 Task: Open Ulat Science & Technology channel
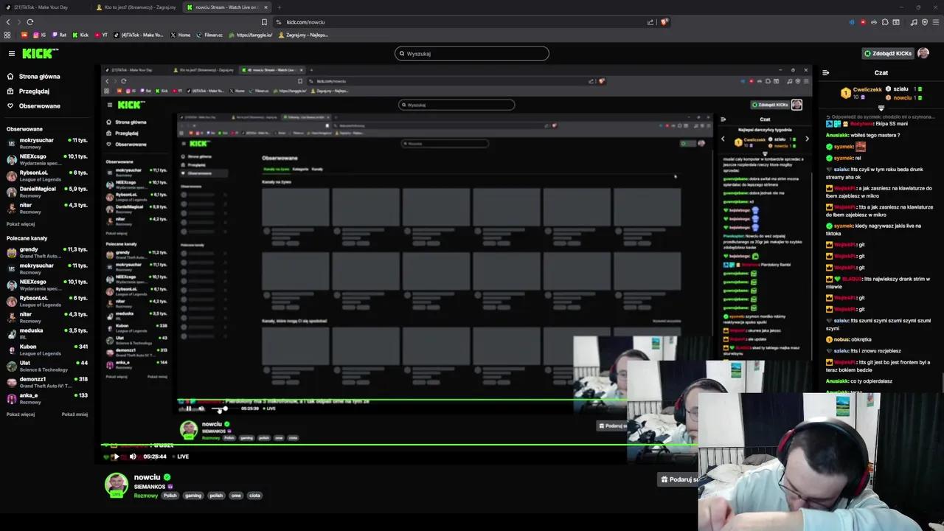[47, 366]
